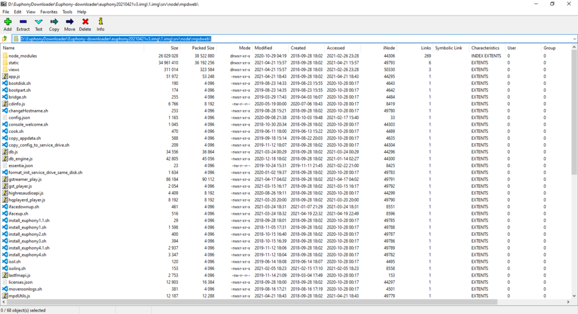Sort by the Packed Size column header
This screenshot has width=578, height=314.
(x=197, y=48)
